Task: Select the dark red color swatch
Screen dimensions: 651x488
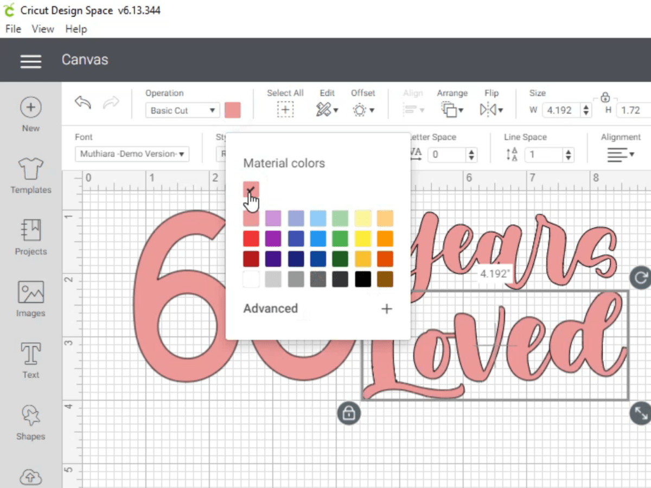Action: click(x=251, y=259)
